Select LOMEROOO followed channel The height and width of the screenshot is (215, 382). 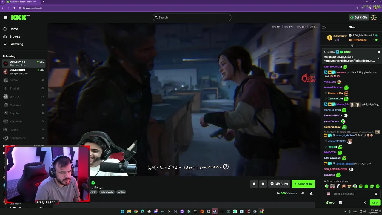[x=24, y=72]
